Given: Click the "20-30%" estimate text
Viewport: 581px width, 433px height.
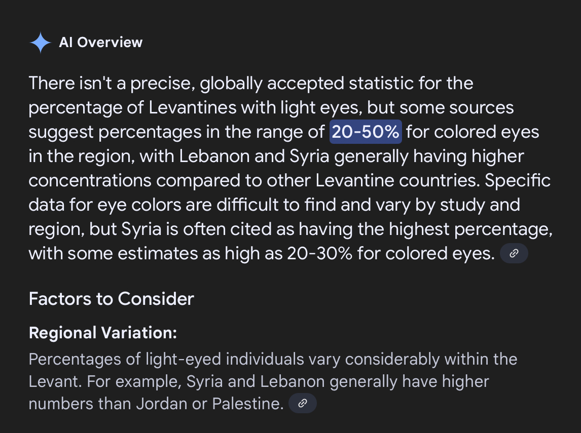Looking at the screenshot, I should coord(319,254).
